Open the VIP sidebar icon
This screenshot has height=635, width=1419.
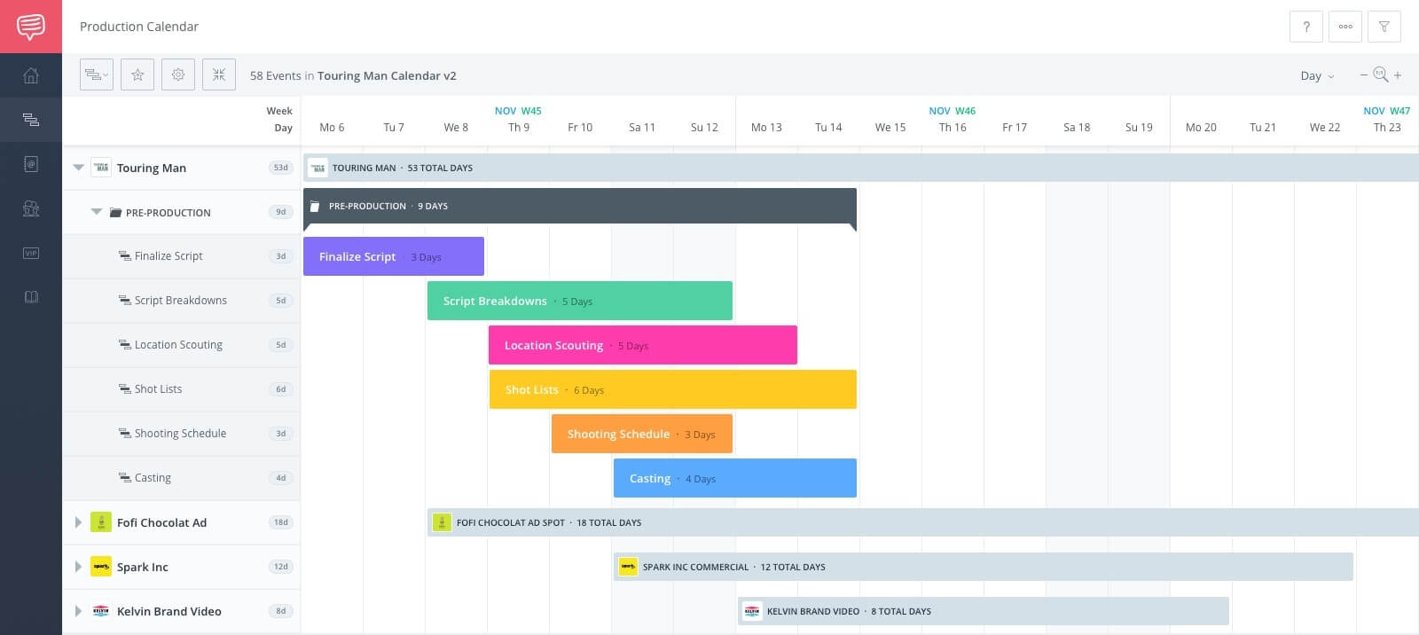tap(31, 253)
